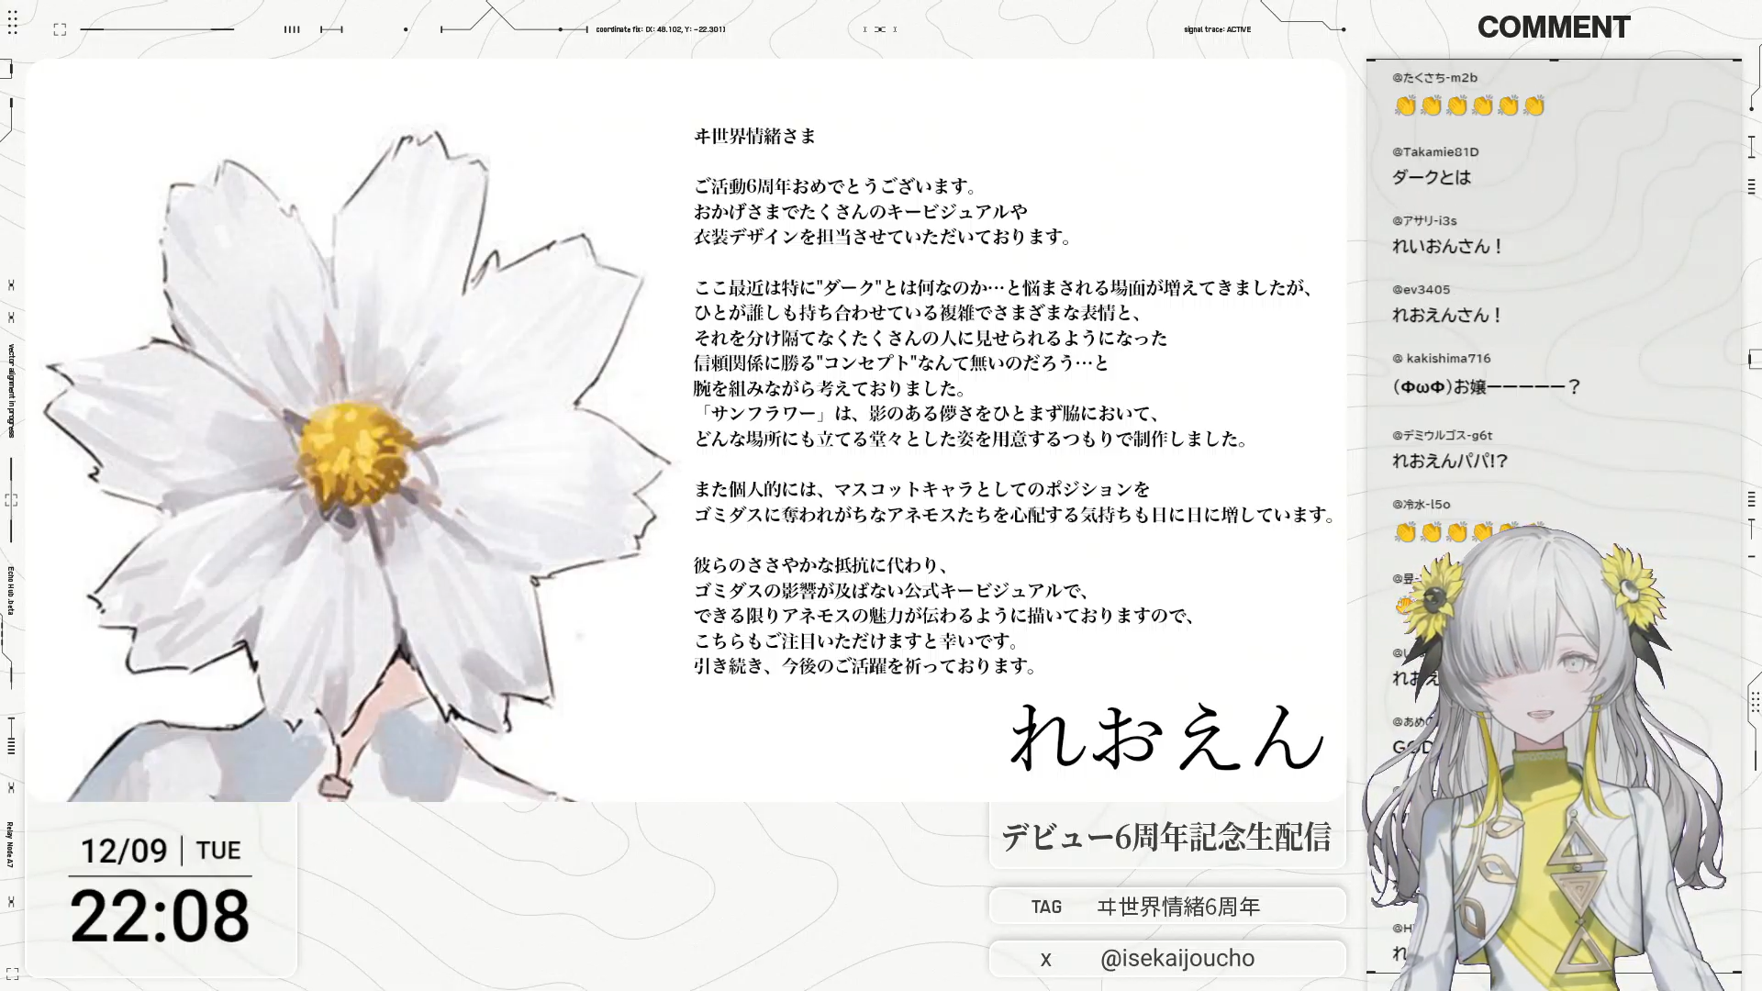Viewport: 1762px width, 991px height.
Task: Click the 22:08 clock display
Action: click(160, 916)
